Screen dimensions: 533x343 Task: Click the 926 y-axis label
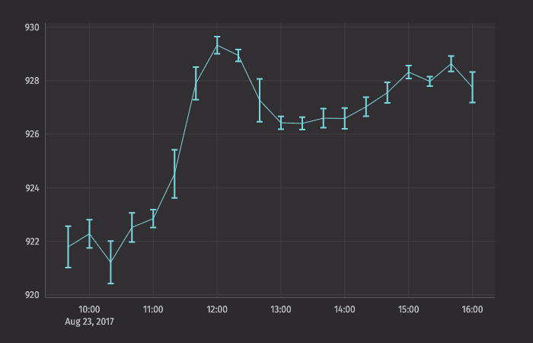[32, 135]
